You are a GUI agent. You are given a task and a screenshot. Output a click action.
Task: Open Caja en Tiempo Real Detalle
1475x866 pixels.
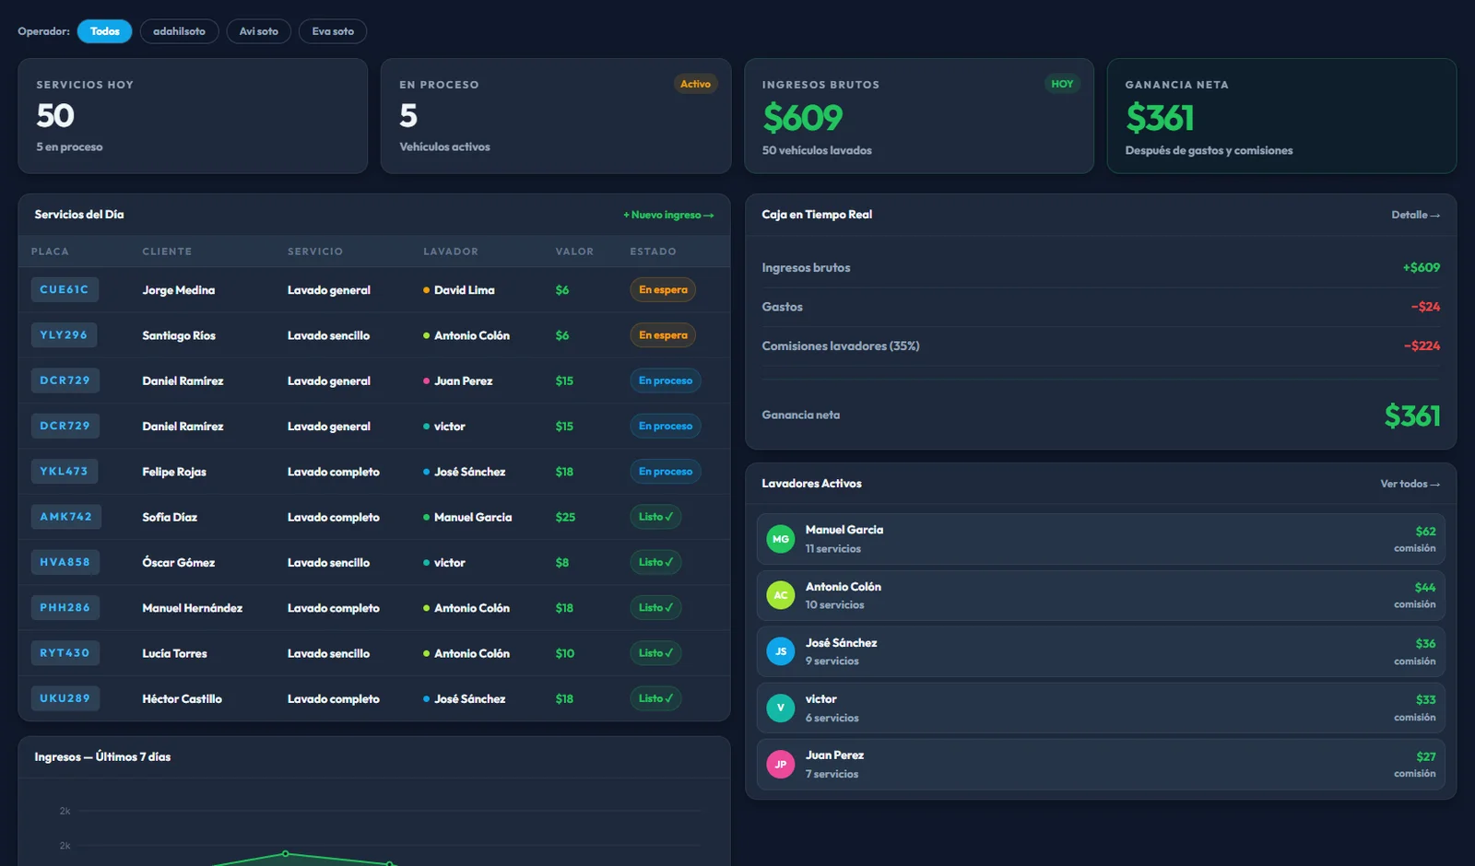[1415, 215]
